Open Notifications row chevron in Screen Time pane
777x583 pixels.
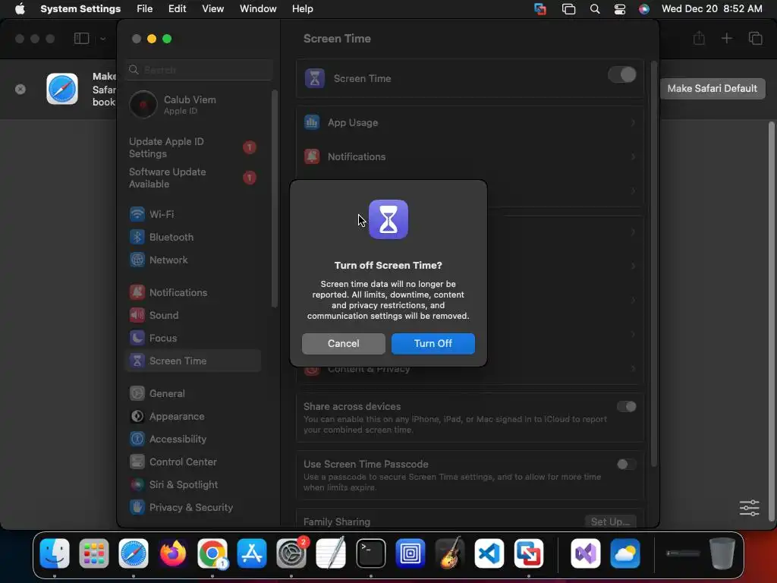pyautogui.click(x=633, y=156)
